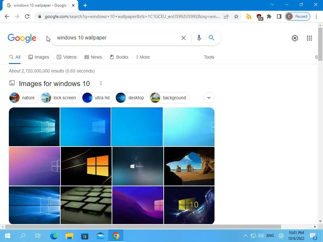Filter images by background chip
Viewport: 323px width, 242px height.
coord(169,98)
